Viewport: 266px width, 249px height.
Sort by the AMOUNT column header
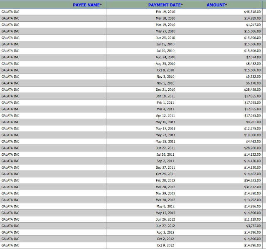click(x=216, y=5)
